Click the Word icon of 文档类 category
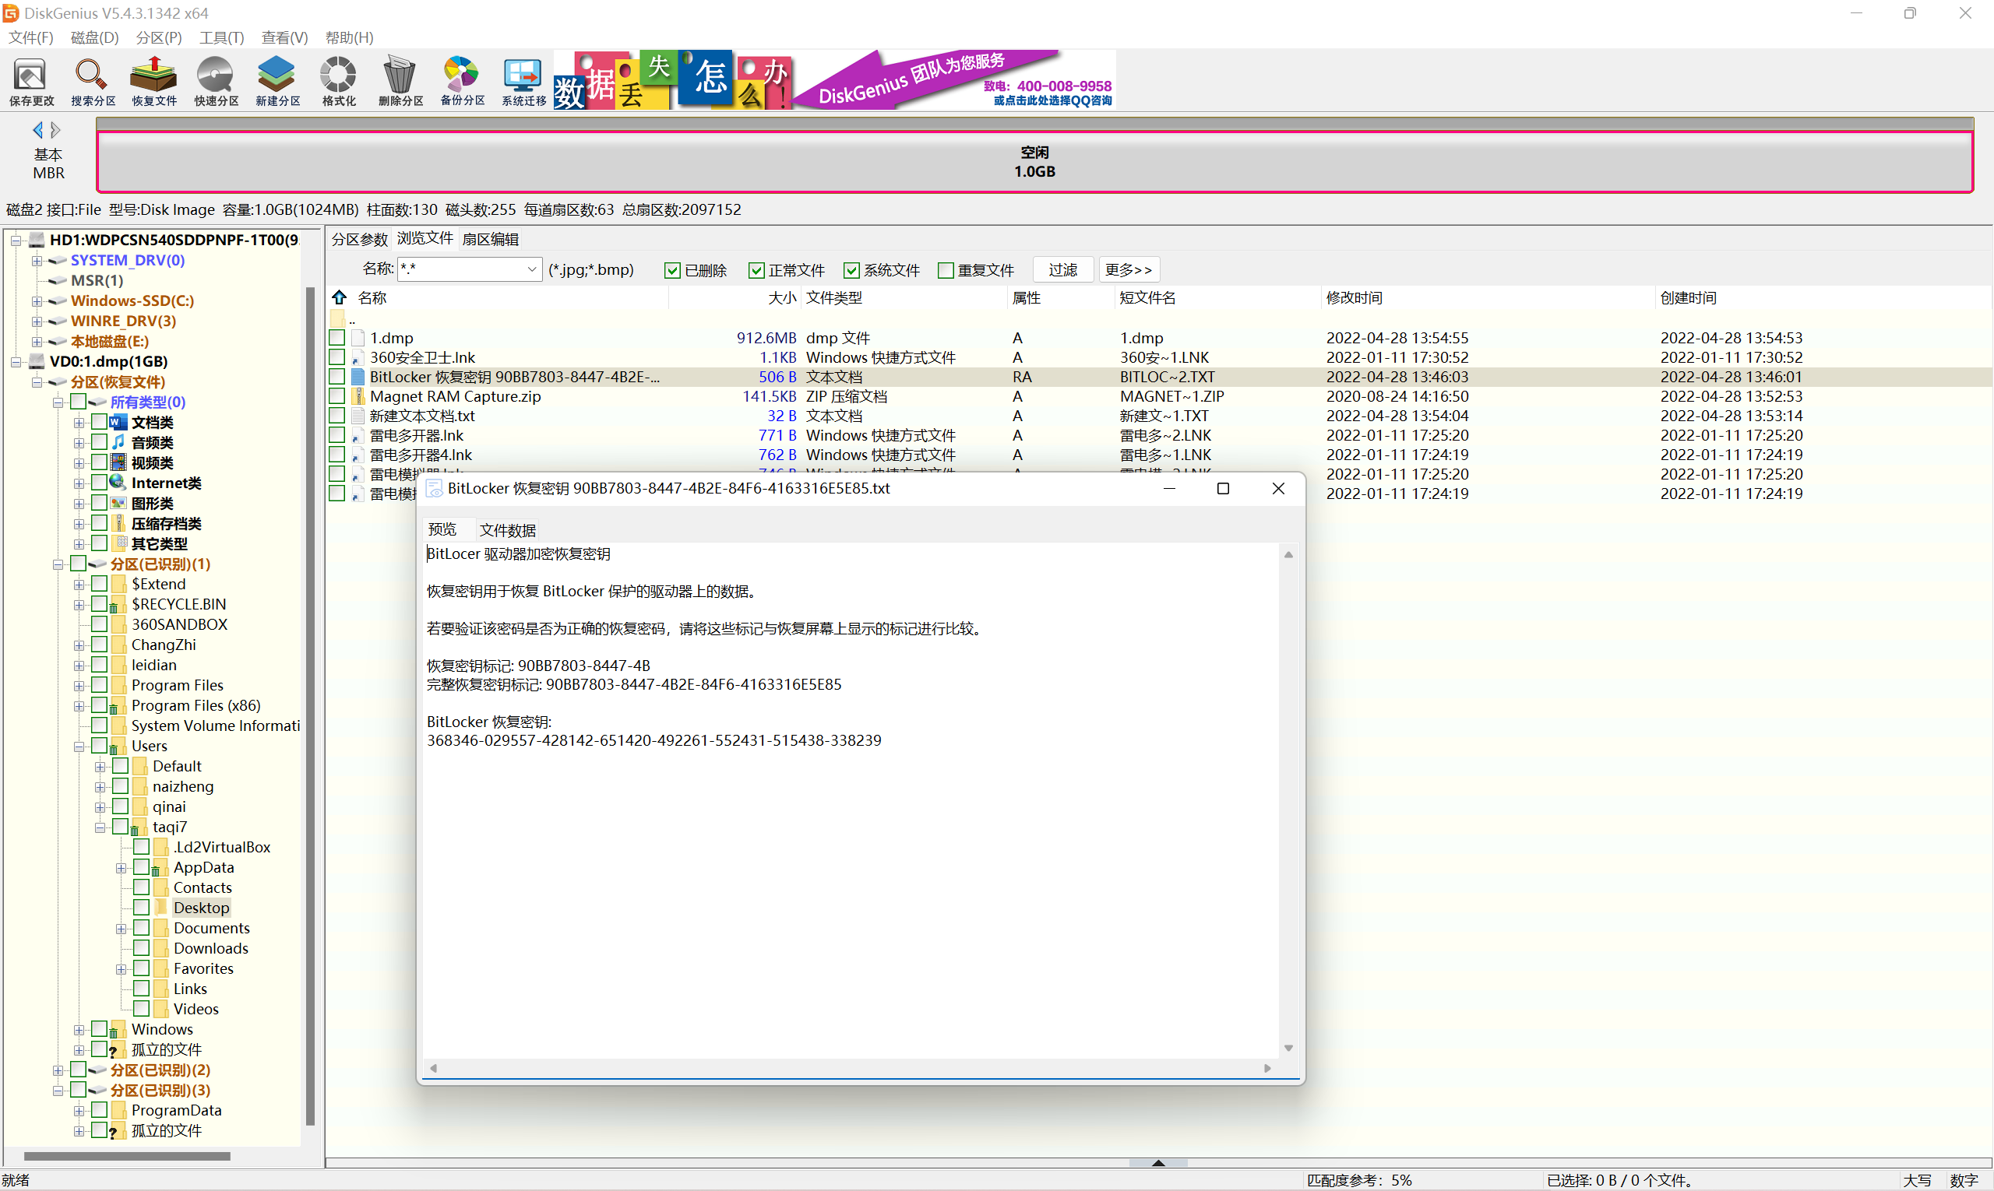 (x=118, y=422)
